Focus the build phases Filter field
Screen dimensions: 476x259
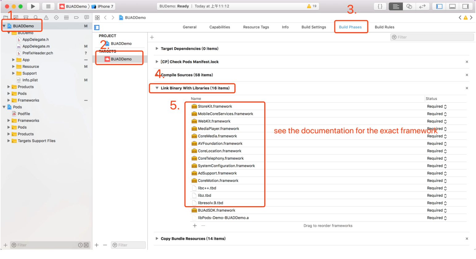(x=432, y=37)
